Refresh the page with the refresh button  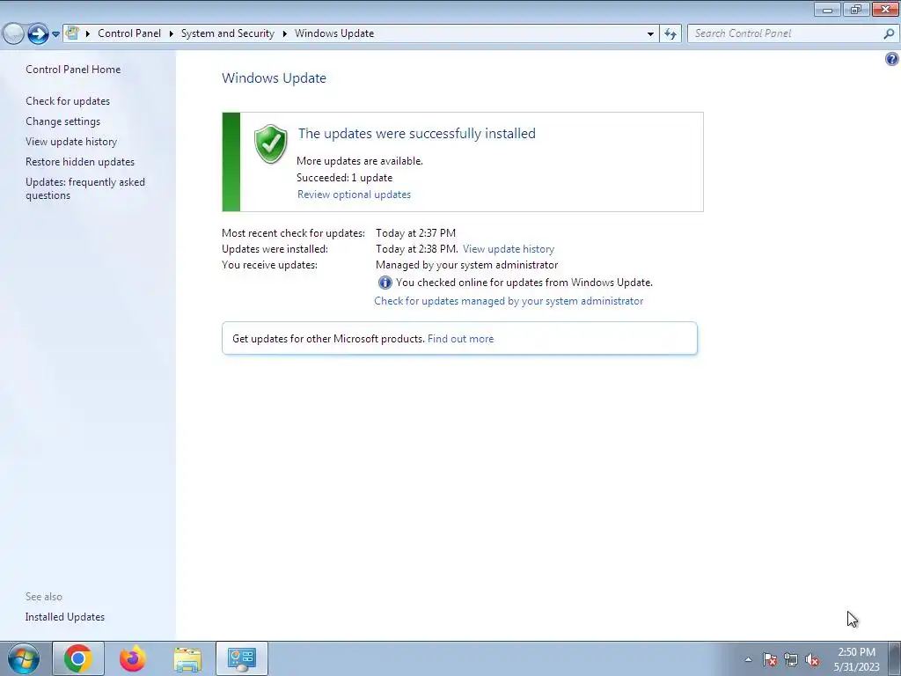pos(670,34)
